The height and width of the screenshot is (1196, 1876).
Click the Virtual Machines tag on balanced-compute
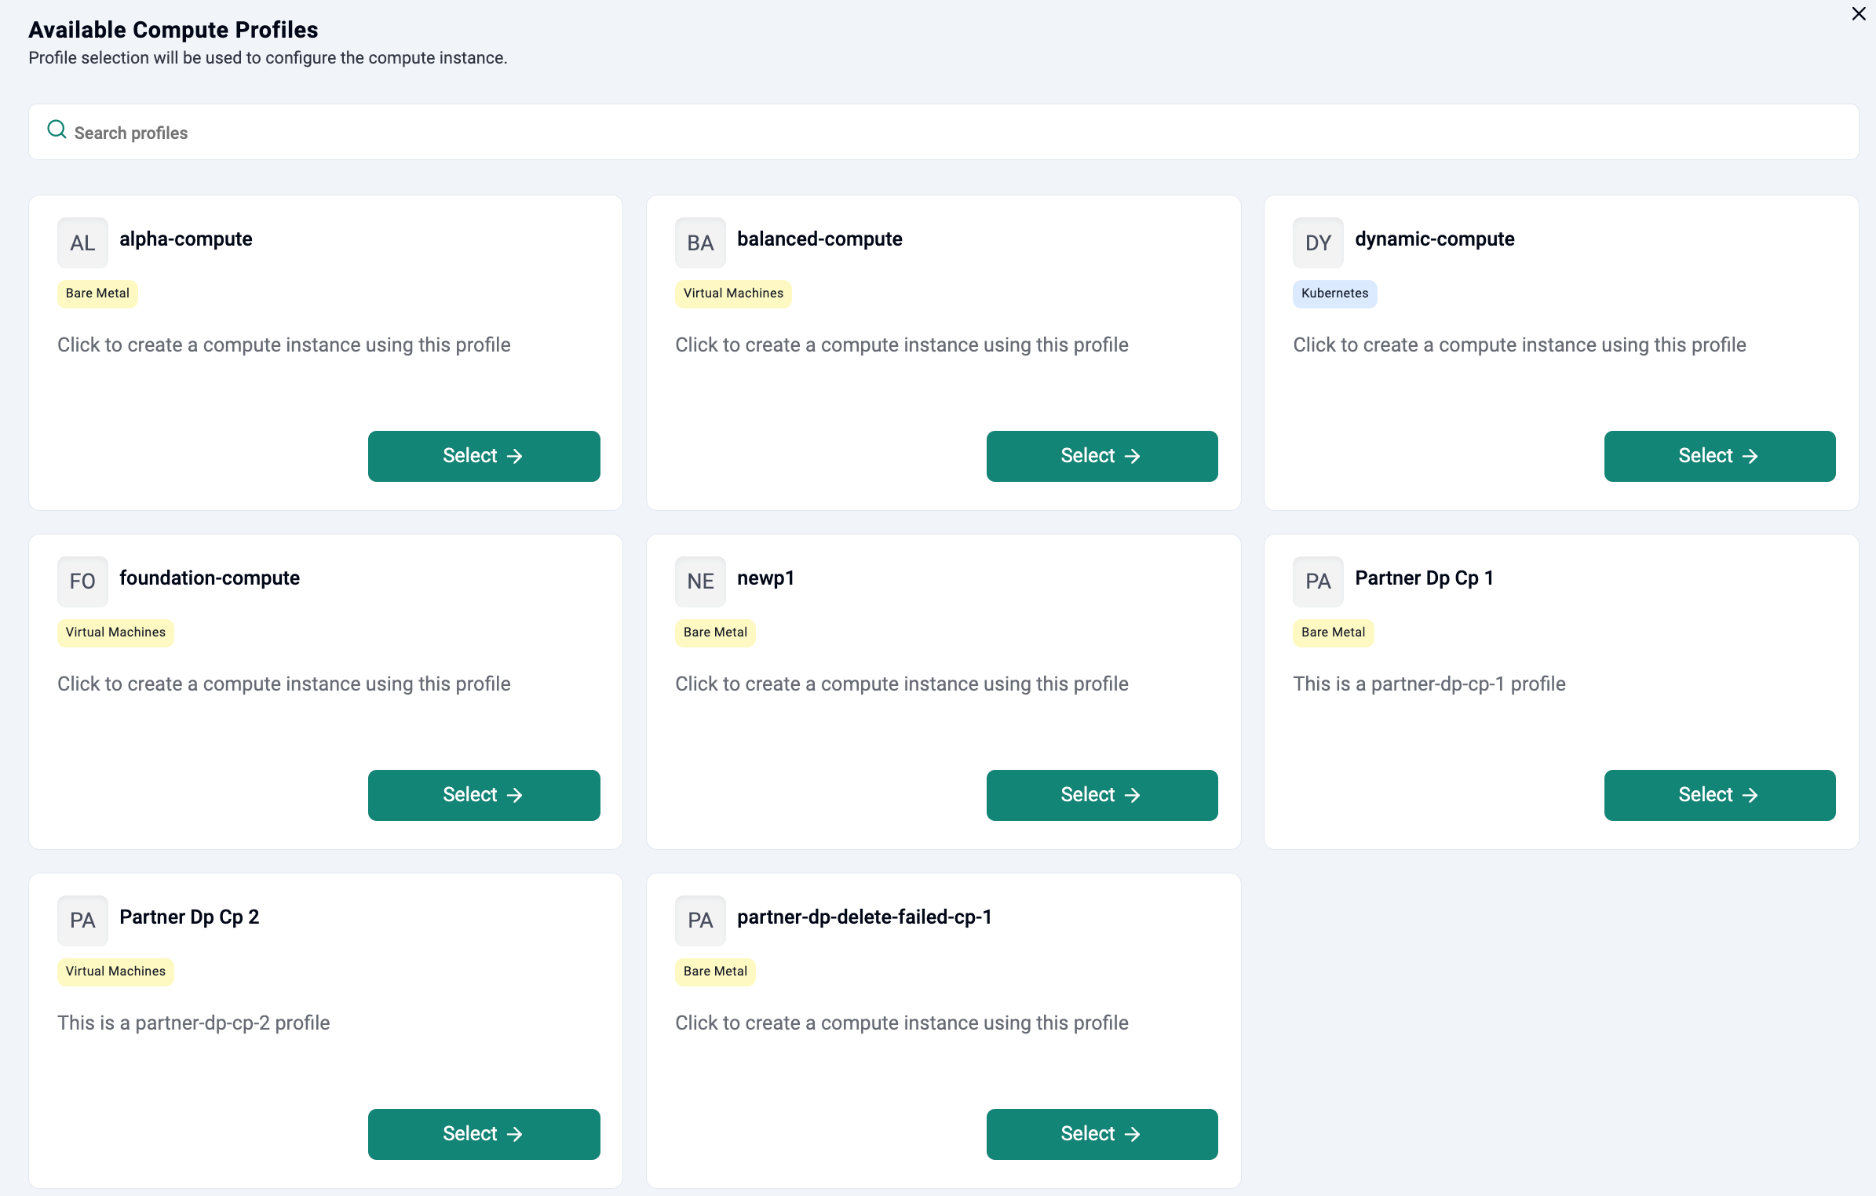(x=732, y=294)
